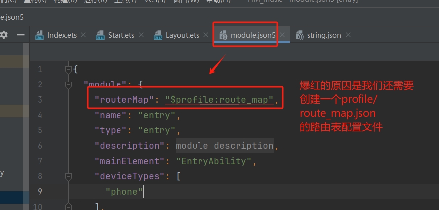This screenshot has height=210, width=439.
Task: Hide the project tool window
Action: point(20,35)
